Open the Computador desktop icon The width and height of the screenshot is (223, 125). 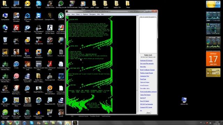point(5,17)
